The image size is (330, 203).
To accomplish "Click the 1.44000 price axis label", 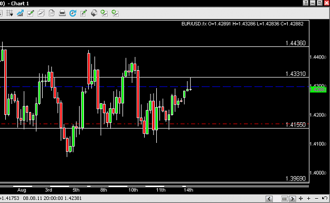I will click(318, 57).
